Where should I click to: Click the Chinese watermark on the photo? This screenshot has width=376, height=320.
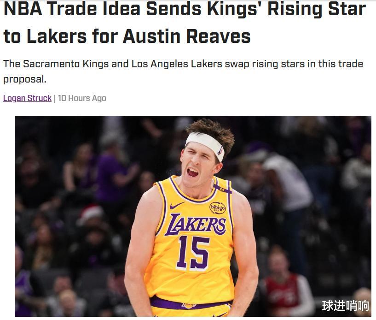coord(345,306)
